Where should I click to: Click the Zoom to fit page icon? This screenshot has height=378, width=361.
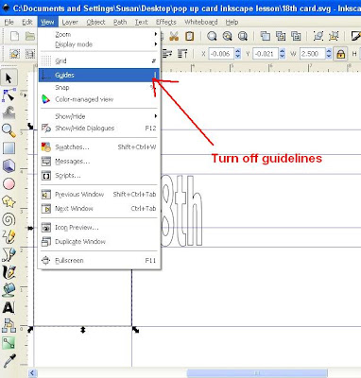point(243,36)
